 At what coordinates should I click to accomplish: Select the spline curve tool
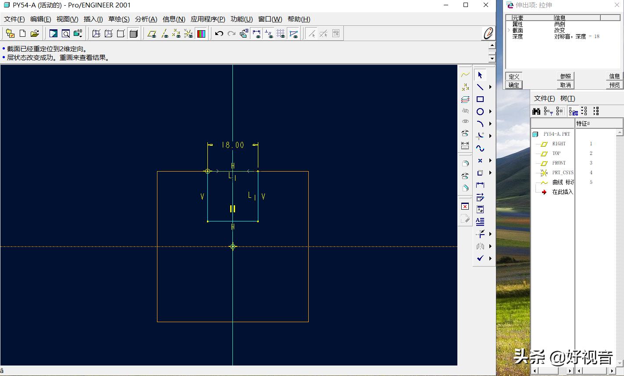(x=480, y=148)
